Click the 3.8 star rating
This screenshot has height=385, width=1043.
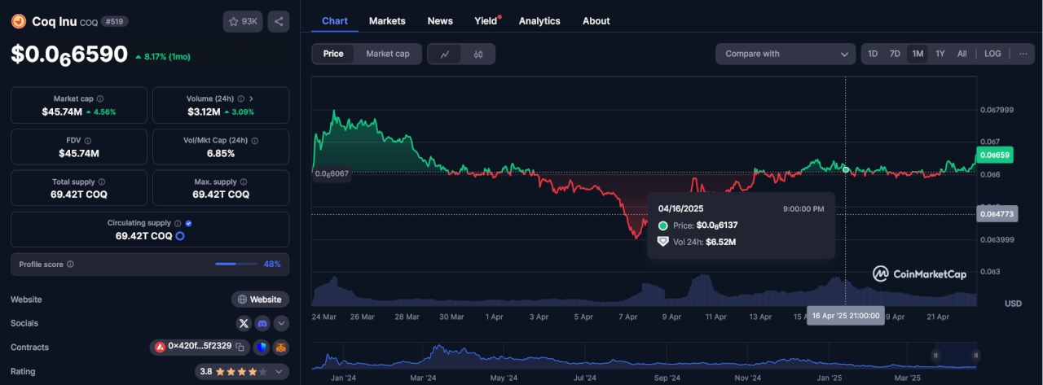point(243,371)
